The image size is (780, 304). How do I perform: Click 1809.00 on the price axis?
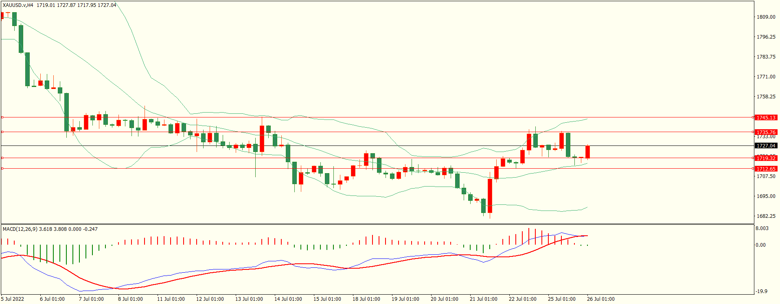tap(766, 17)
